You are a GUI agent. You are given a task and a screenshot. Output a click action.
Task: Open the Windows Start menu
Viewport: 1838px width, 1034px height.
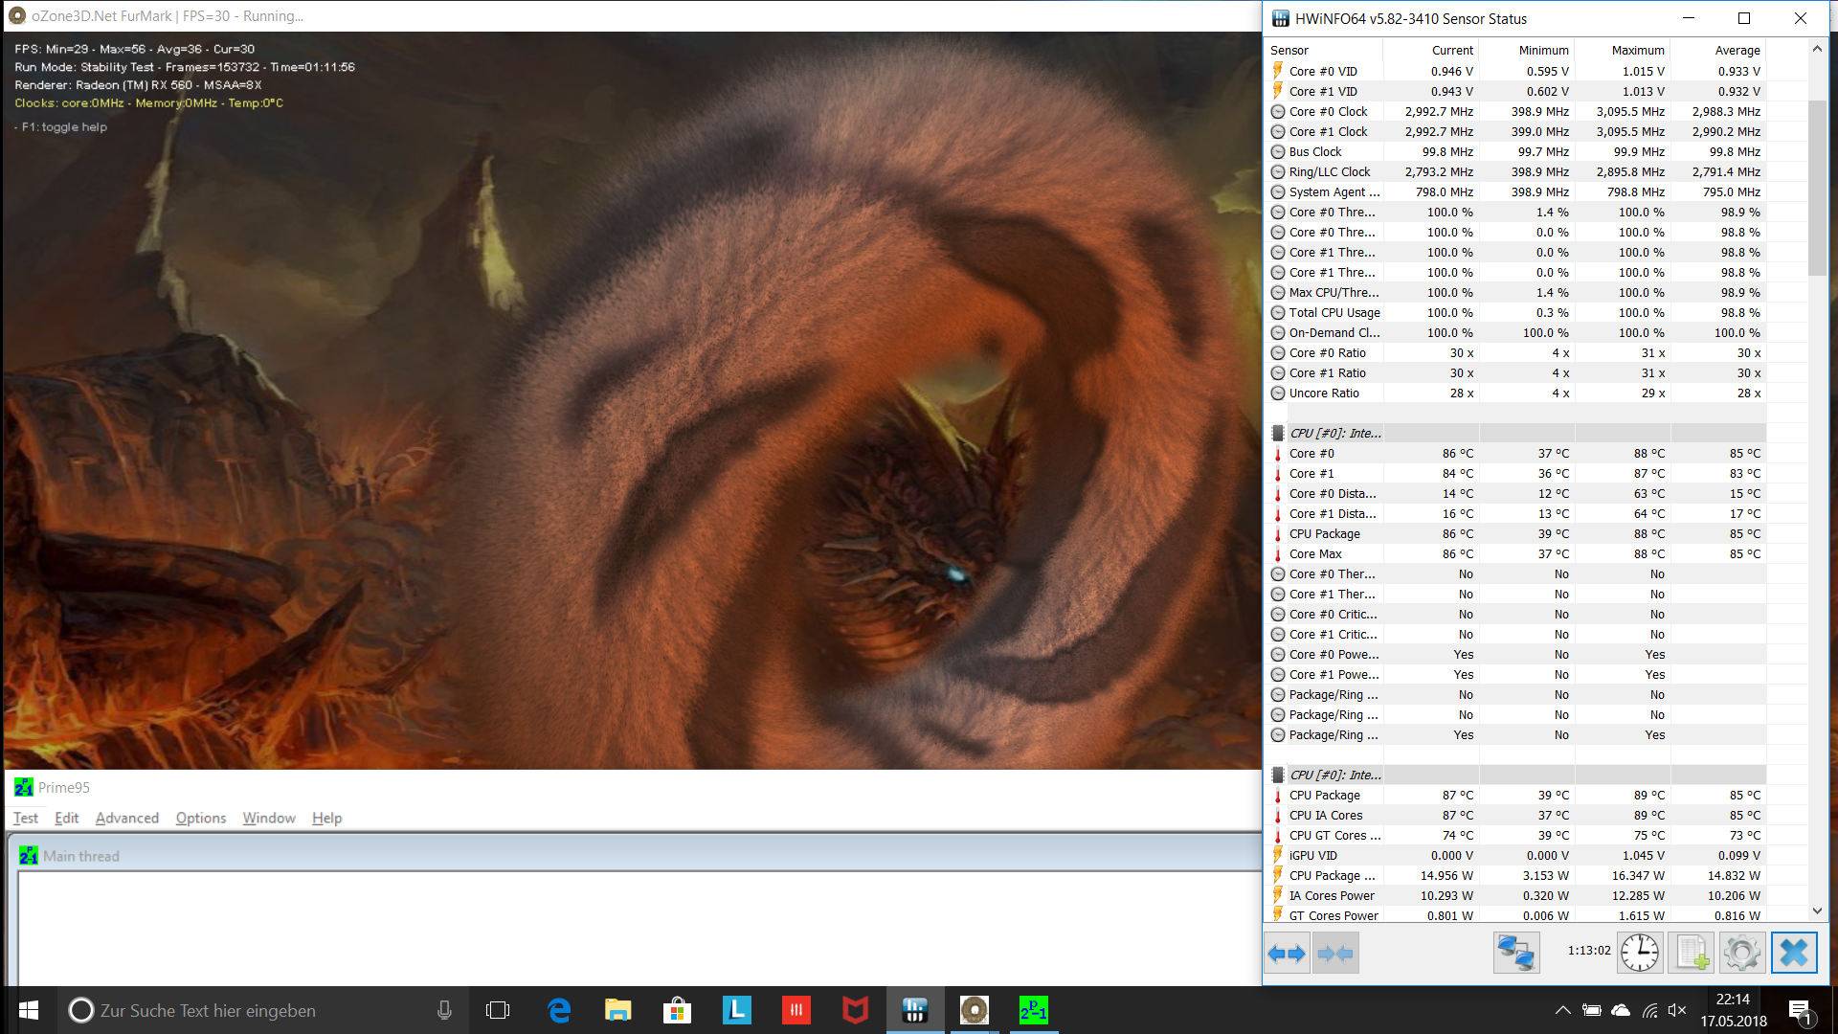pos(29,1010)
